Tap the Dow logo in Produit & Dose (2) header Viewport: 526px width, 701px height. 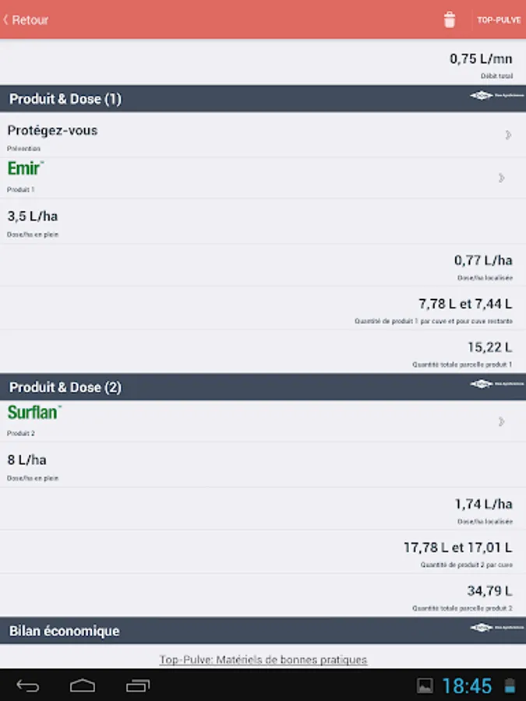(x=495, y=384)
